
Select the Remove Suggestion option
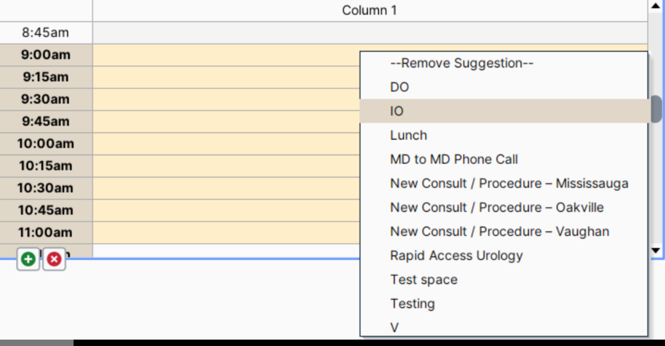[461, 63]
